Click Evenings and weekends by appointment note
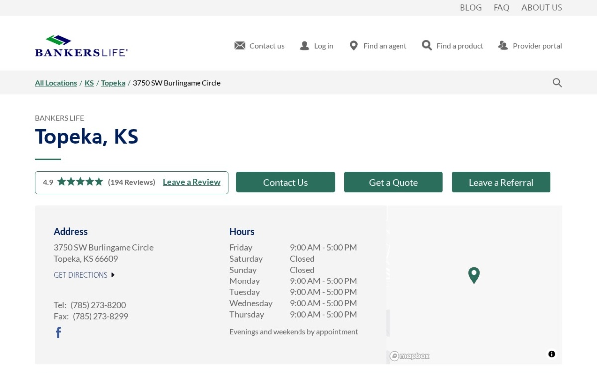Image resolution: width=597 pixels, height=373 pixels. (x=294, y=332)
